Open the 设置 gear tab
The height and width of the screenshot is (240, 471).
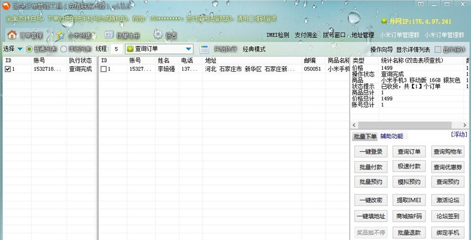point(165,36)
